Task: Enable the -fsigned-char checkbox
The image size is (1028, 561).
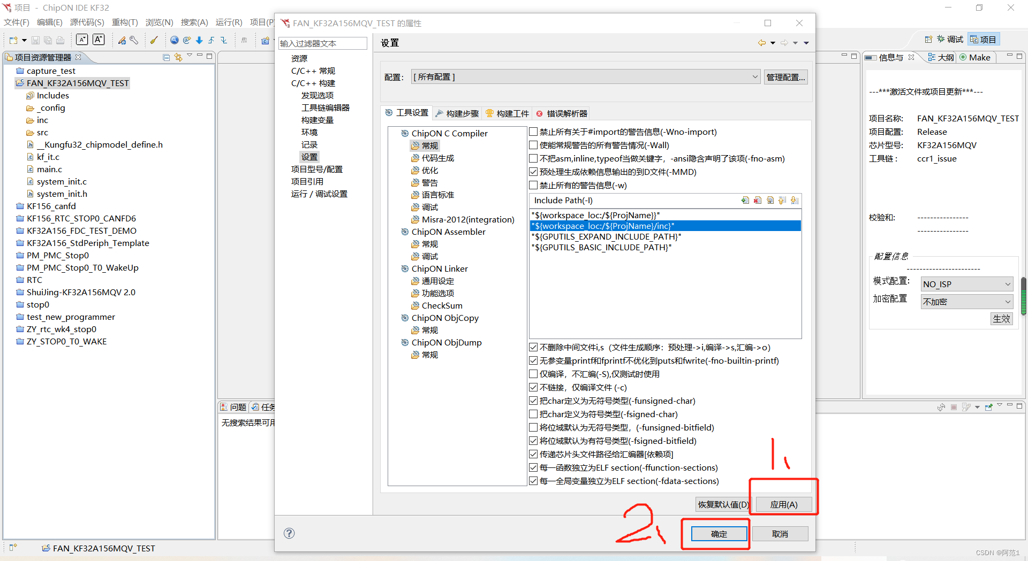Action: coord(533,414)
